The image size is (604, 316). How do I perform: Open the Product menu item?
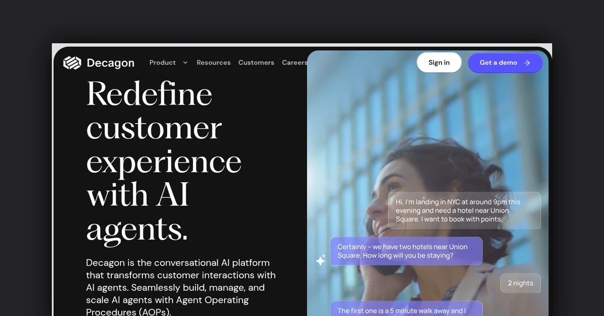(x=163, y=63)
